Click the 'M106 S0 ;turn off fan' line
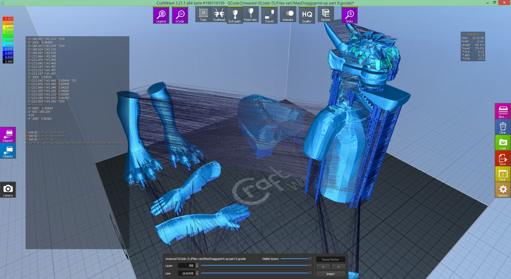 [x=40, y=139]
